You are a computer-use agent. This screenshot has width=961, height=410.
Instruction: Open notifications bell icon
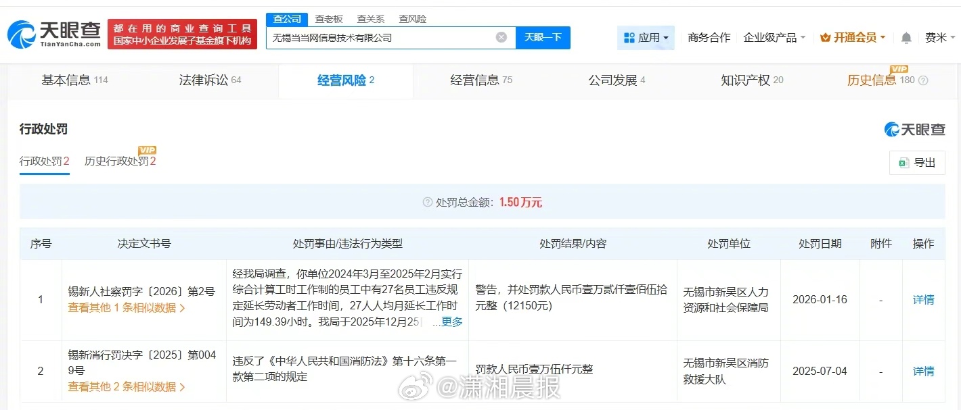(906, 38)
